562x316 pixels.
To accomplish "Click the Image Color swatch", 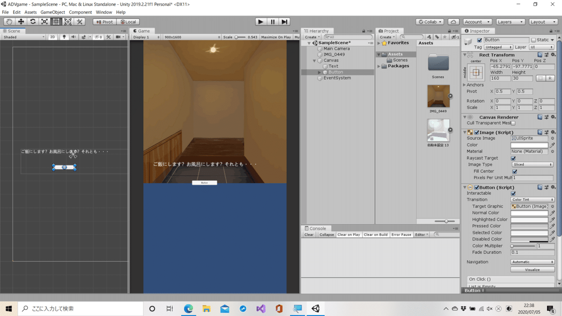I will [x=529, y=145].
